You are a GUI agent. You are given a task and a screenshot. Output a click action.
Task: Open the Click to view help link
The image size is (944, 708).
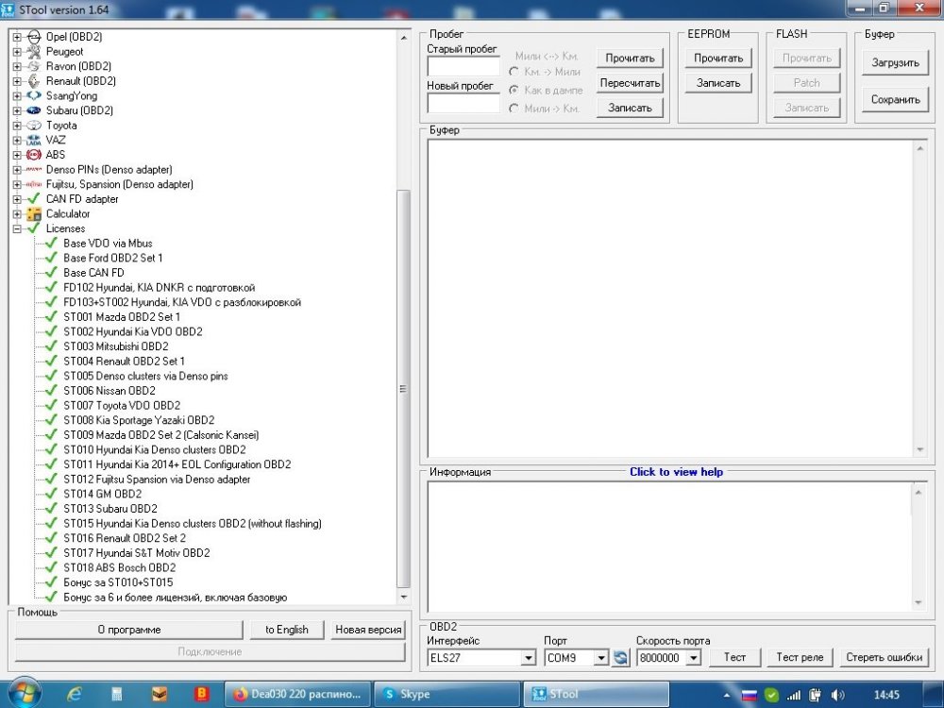(676, 472)
